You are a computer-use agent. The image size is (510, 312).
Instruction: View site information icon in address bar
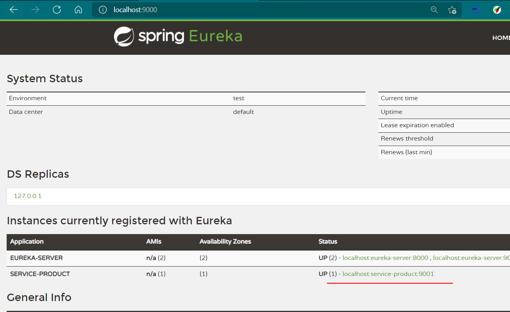tap(103, 10)
